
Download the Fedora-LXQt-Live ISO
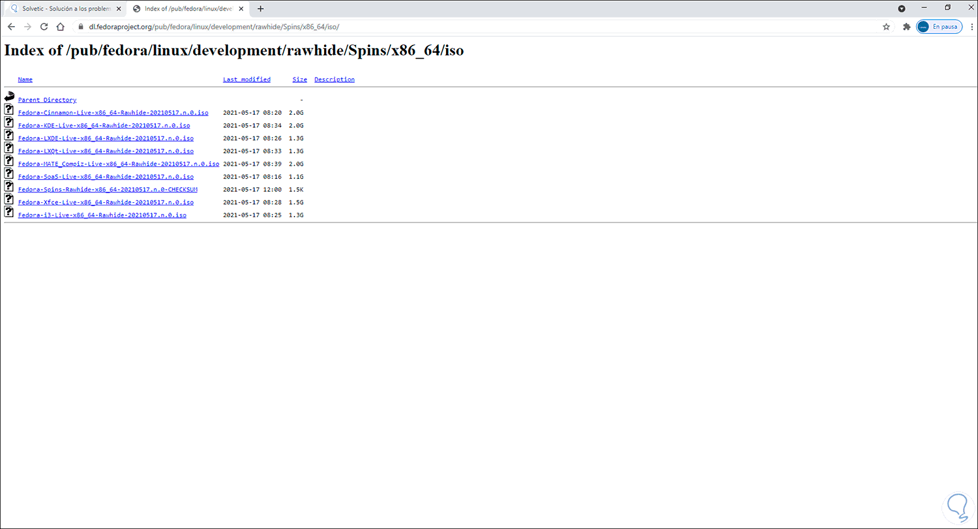pos(106,151)
